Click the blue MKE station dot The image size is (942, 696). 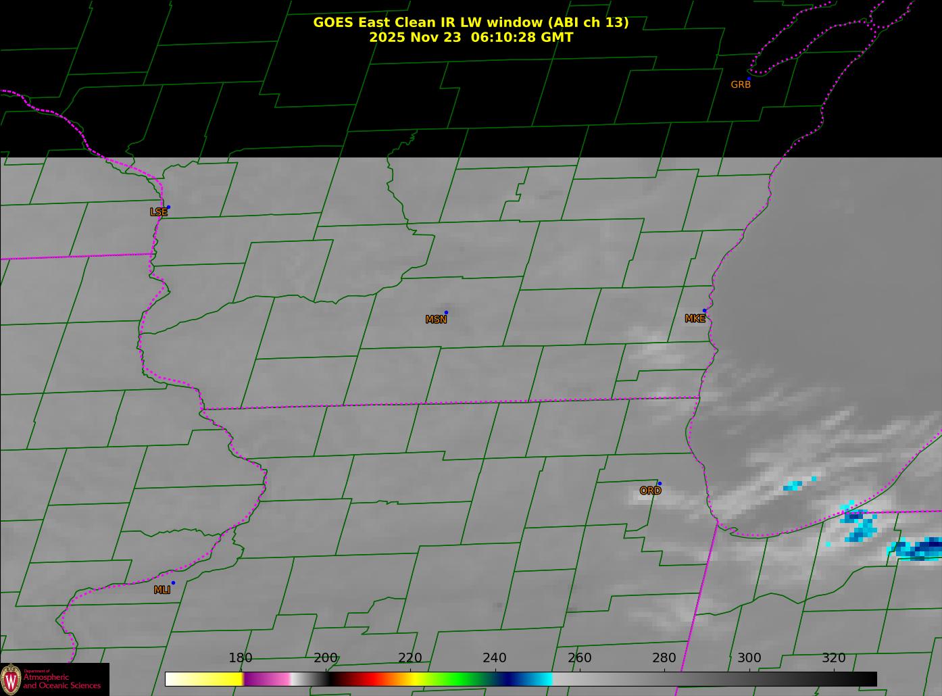tap(704, 311)
